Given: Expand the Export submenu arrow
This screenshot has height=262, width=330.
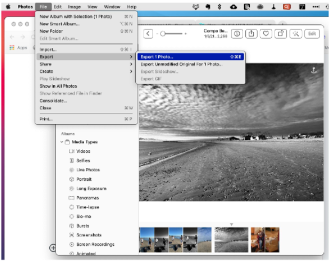Looking at the screenshot, I should [131, 57].
